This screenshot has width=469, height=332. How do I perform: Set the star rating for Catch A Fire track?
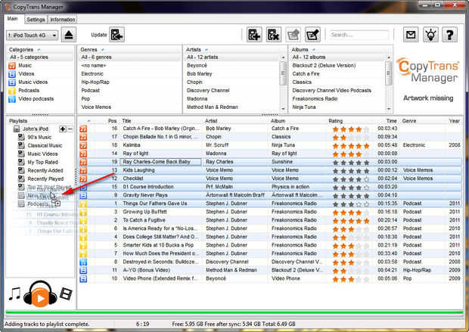coord(351,129)
